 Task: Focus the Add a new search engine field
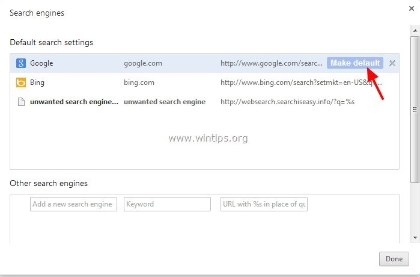coord(73,204)
